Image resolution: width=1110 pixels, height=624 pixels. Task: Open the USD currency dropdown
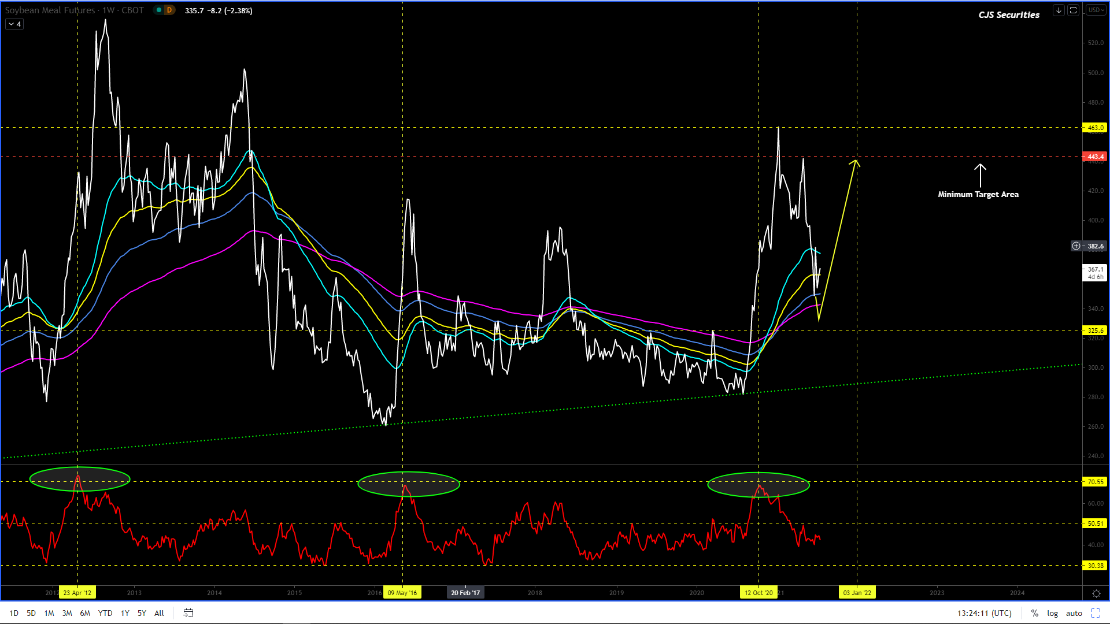(x=1096, y=10)
